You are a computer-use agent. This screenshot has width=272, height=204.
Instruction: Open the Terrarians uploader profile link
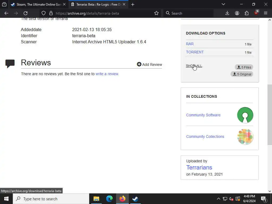click(x=199, y=167)
